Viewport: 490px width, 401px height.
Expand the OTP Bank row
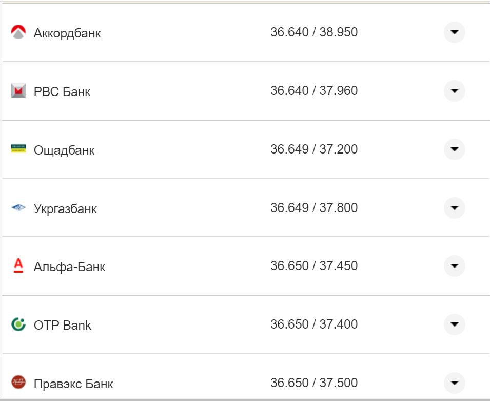click(454, 324)
